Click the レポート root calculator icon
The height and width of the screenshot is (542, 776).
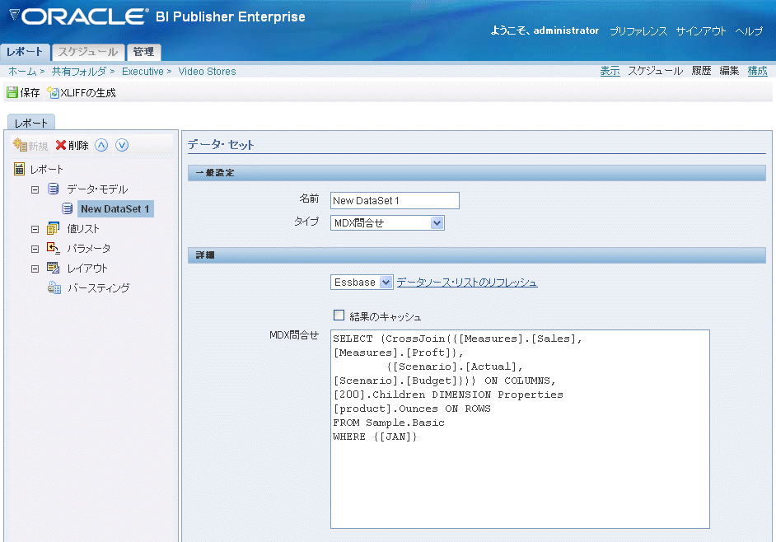pyautogui.click(x=19, y=169)
